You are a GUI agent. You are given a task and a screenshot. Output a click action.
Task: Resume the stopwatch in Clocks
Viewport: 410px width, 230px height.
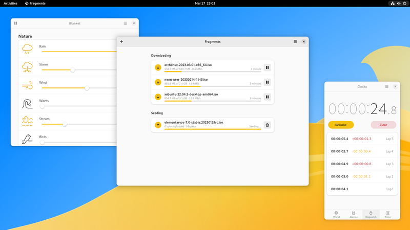tap(341, 125)
